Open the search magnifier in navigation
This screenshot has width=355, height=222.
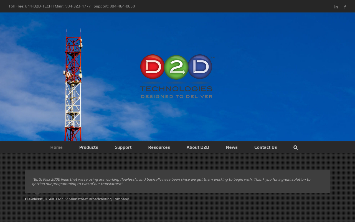point(296,148)
